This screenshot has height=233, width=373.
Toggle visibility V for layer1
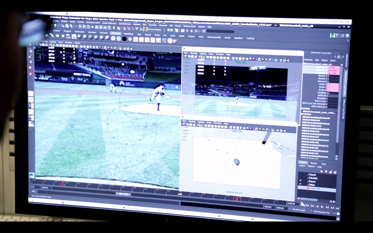(x=300, y=181)
